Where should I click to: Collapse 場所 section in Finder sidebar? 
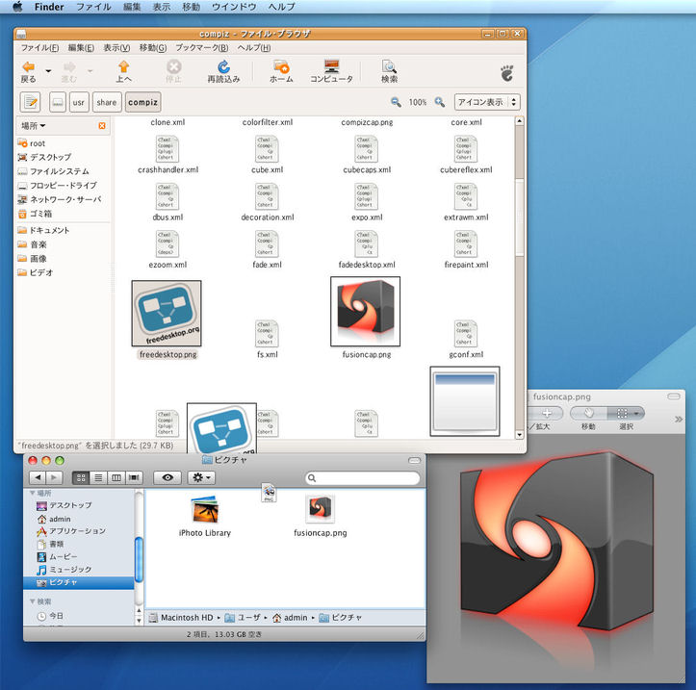33,493
